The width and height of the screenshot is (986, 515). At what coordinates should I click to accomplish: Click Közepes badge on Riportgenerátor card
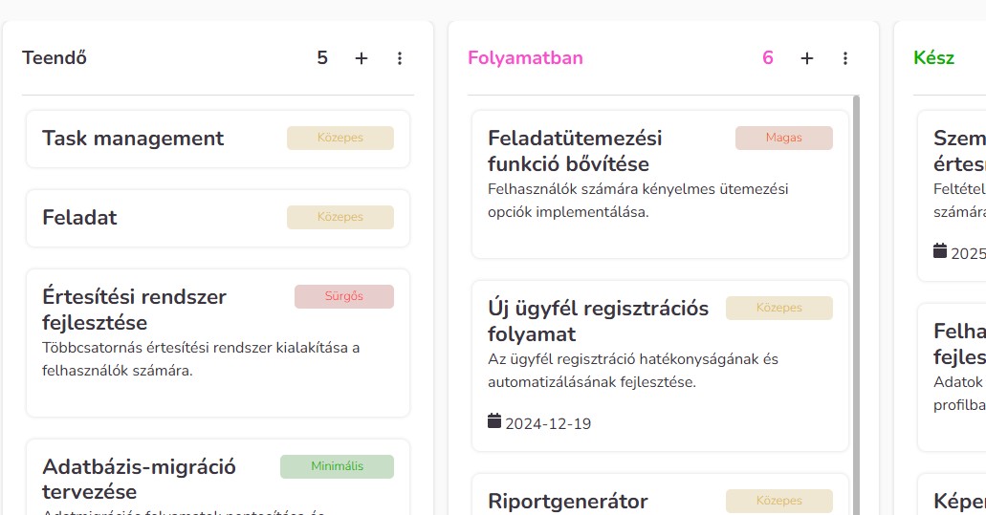pyautogui.click(x=778, y=501)
